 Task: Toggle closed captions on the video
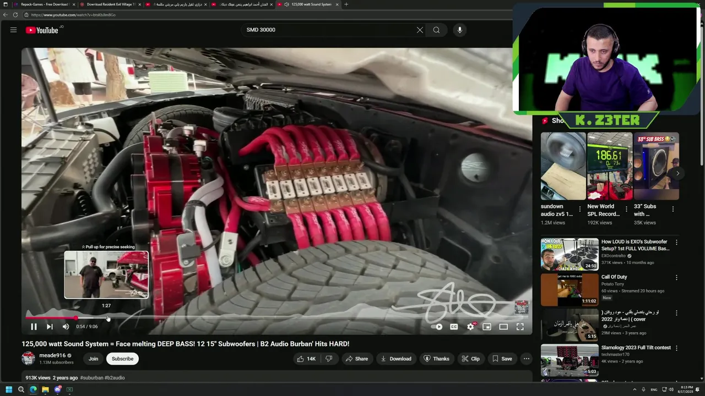point(454,327)
